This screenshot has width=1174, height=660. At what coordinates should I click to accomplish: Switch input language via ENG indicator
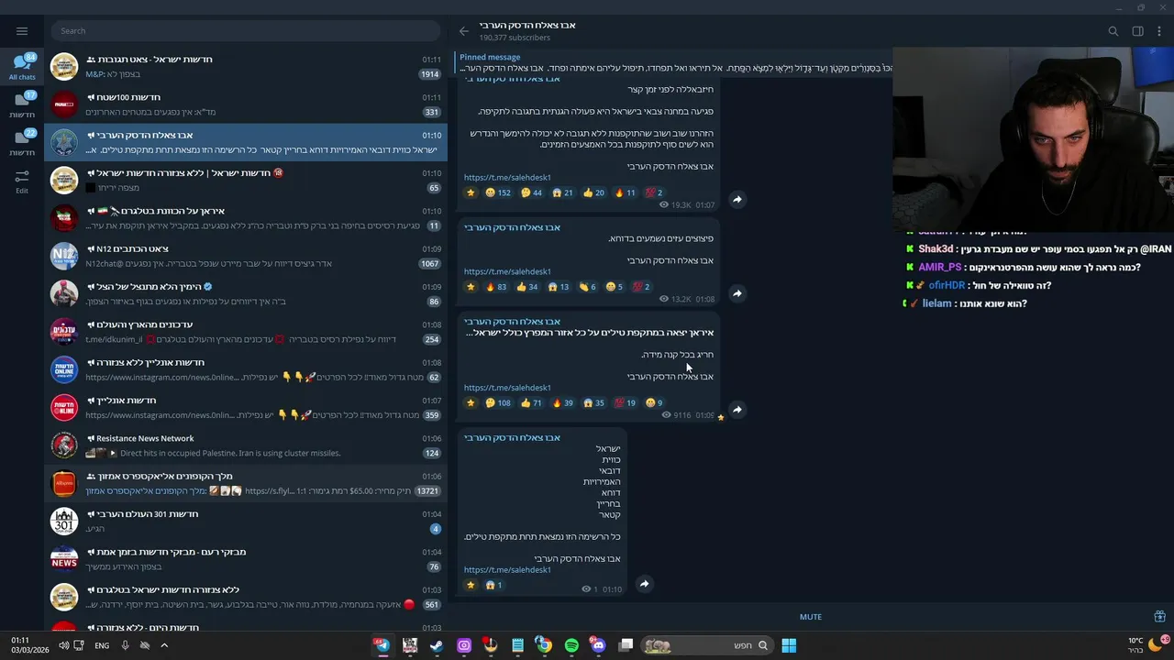coord(102,645)
